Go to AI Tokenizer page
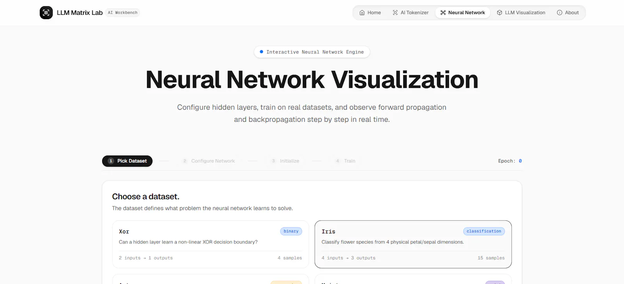 411,12
